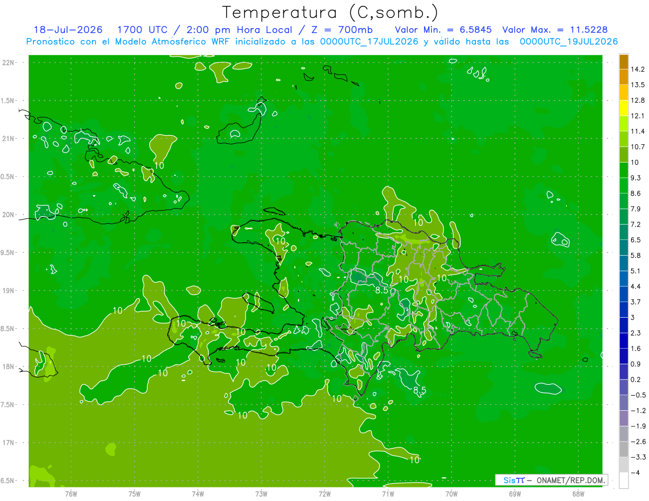Click the 'ONAMET/REP.DOM.' credit label
This screenshot has height=501, width=649.
[569, 480]
